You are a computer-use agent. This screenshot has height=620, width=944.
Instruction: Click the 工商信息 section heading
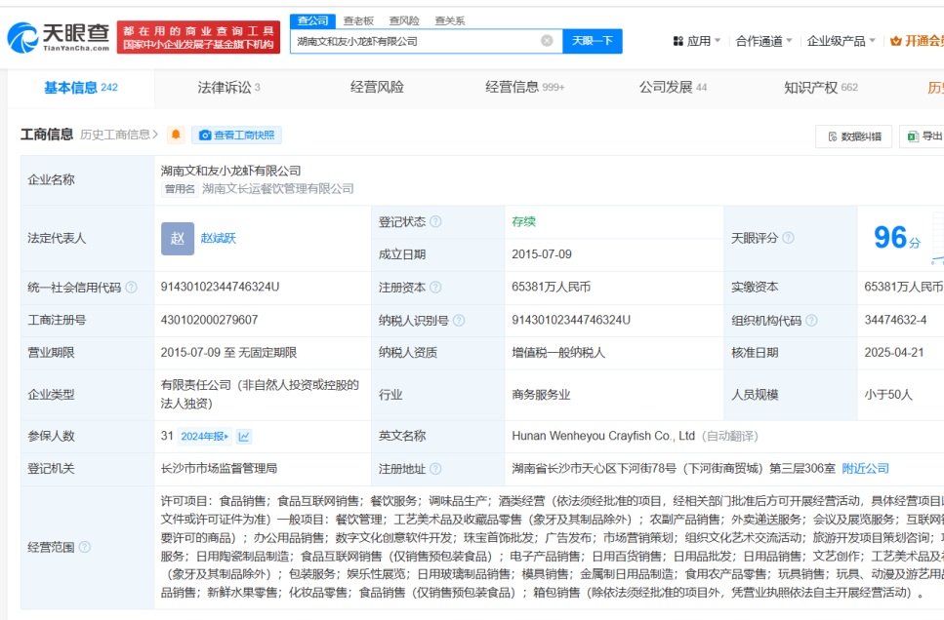tap(47, 135)
